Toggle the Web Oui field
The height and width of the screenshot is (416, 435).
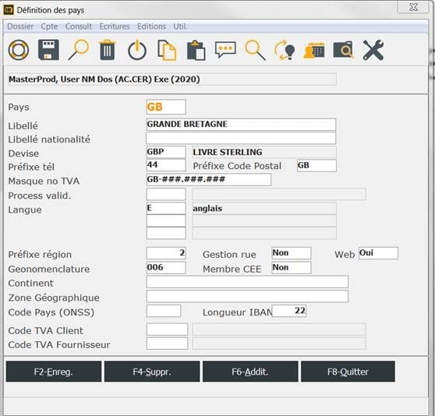[x=378, y=253]
